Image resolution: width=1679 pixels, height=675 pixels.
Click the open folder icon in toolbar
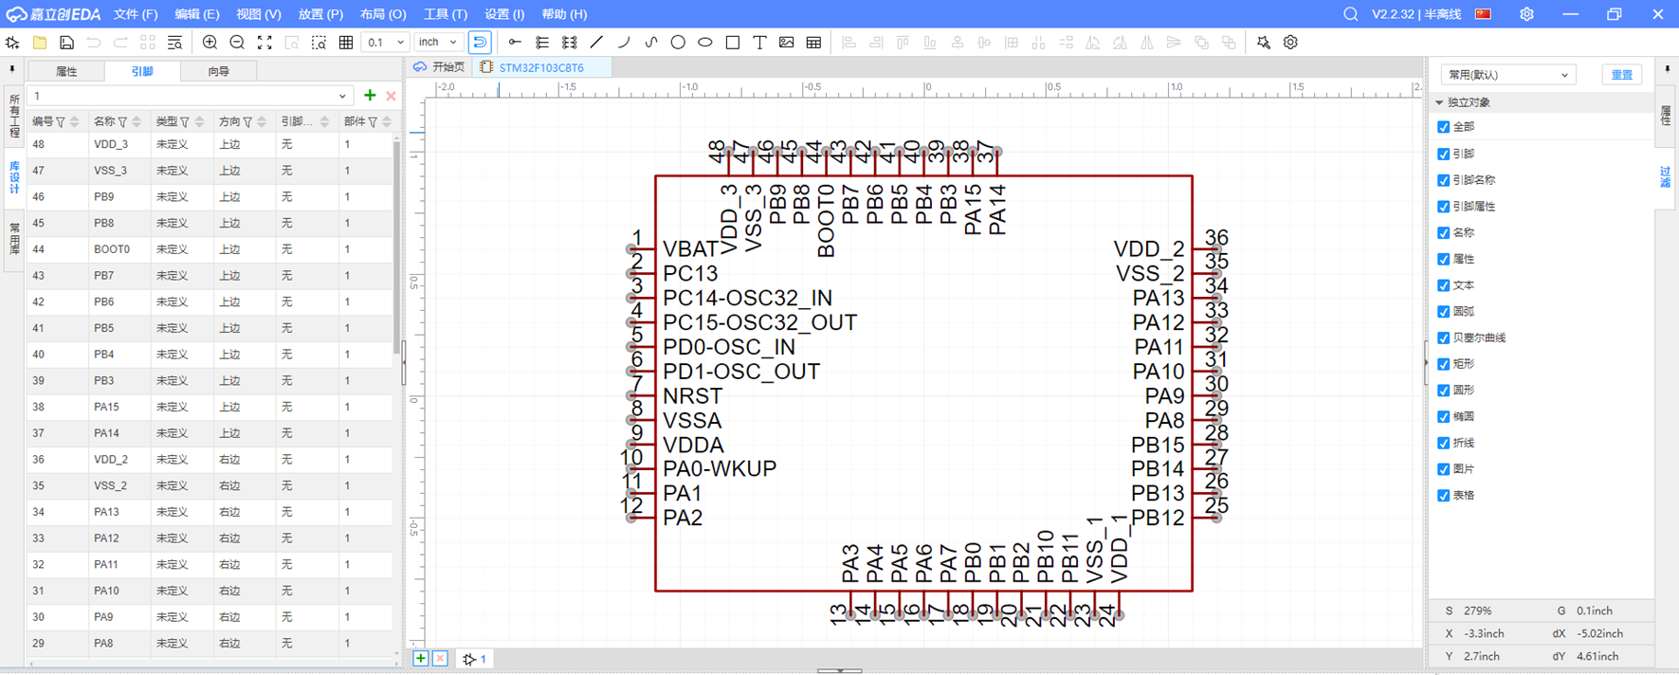pyautogui.click(x=40, y=43)
